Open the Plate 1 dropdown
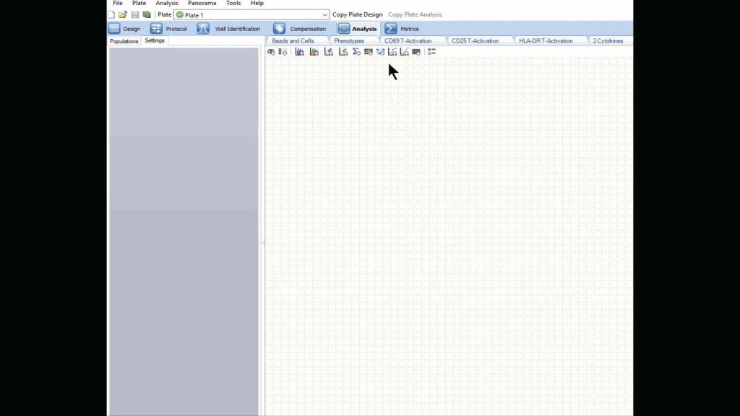Viewport: 740px width, 416px height. [x=251, y=14]
